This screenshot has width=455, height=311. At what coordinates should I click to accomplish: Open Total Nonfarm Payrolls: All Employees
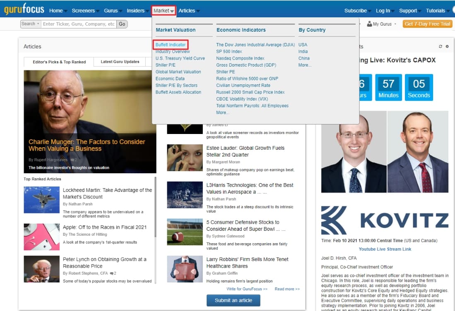(x=253, y=106)
